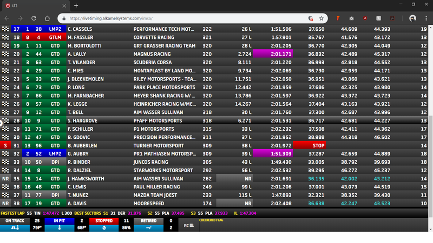
Task: Close the LT2 tab
Action: tap(64, 6)
